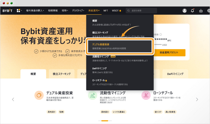Click the globe language icon

tap(209, 11)
